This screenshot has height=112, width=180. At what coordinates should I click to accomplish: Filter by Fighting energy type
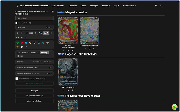tap(39, 43)
